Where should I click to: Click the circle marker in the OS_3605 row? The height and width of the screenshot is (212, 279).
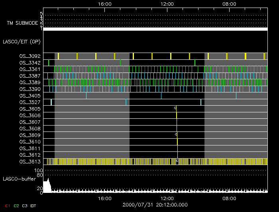[175, 108]
